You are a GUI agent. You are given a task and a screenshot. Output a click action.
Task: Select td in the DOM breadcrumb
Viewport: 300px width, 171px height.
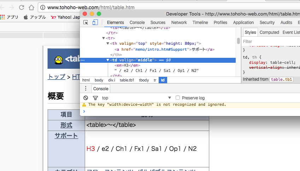pos(163,80)
